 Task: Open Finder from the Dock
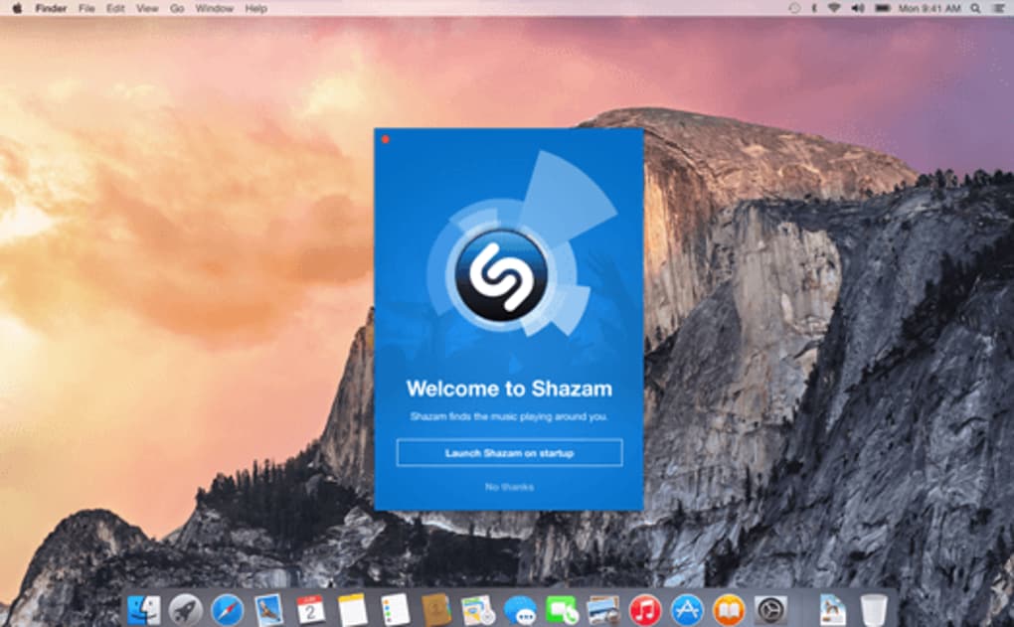pyautogui.click(x=143, y=609)
